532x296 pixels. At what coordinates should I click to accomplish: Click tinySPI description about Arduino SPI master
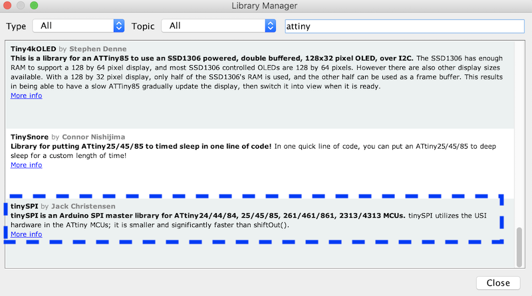pyautogui.click(x=248, y=220)
